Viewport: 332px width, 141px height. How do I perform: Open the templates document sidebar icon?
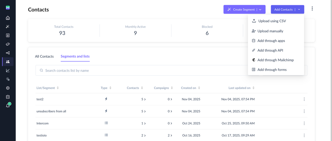[x=8, y=35]
